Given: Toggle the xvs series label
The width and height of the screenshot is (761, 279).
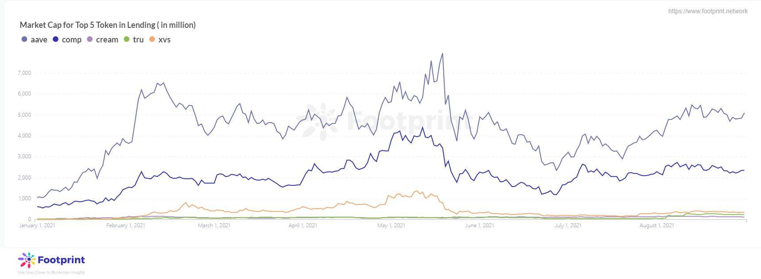Looking at the screenshot, I should pos(164,40).
